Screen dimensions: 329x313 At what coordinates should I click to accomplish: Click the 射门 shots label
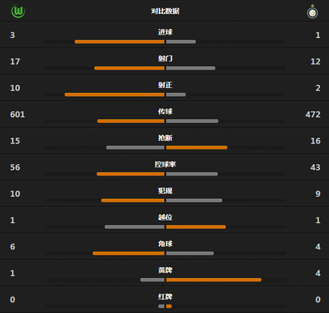click(x=165, y=58)
